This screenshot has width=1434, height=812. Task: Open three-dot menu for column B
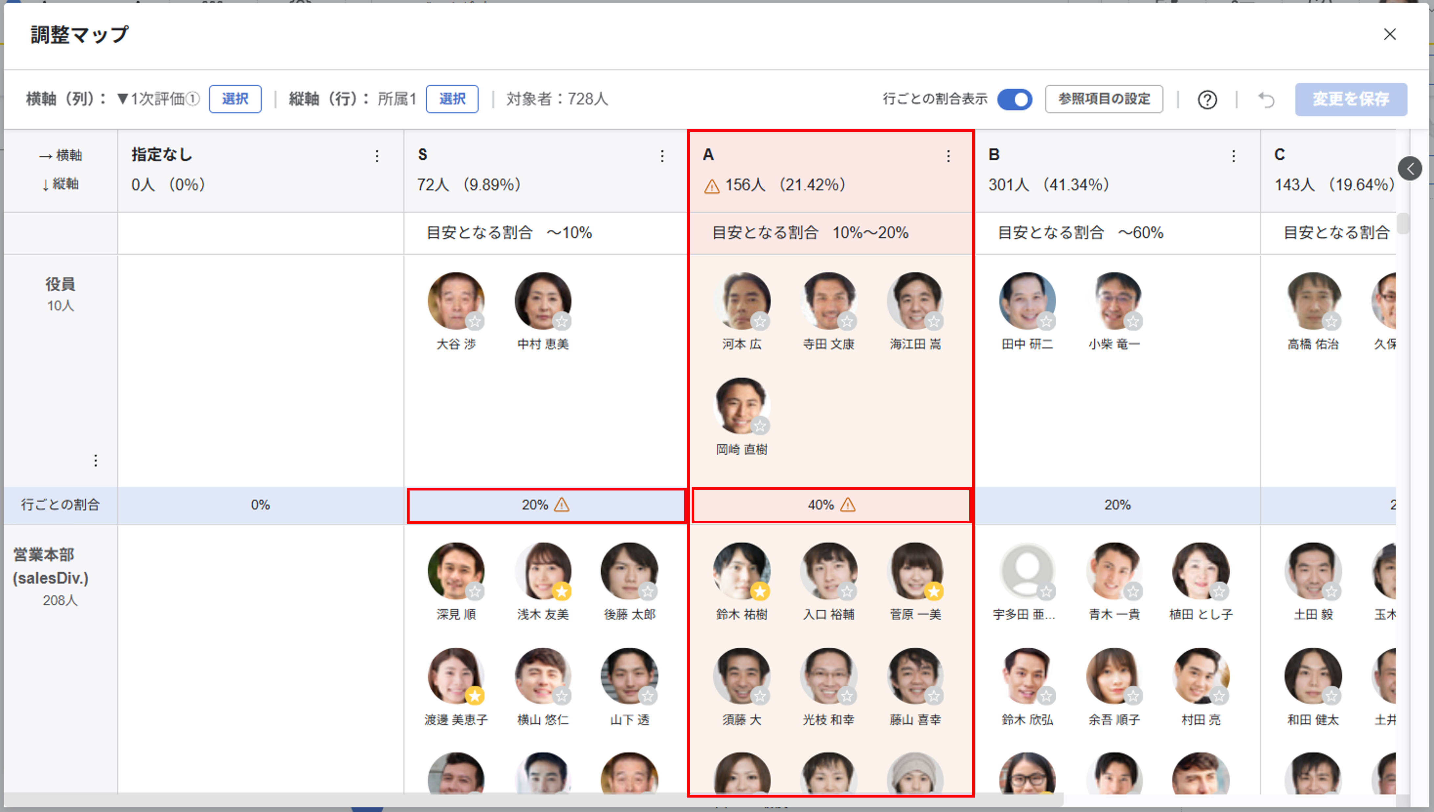pyautogui.click(x=1234, y=156)
